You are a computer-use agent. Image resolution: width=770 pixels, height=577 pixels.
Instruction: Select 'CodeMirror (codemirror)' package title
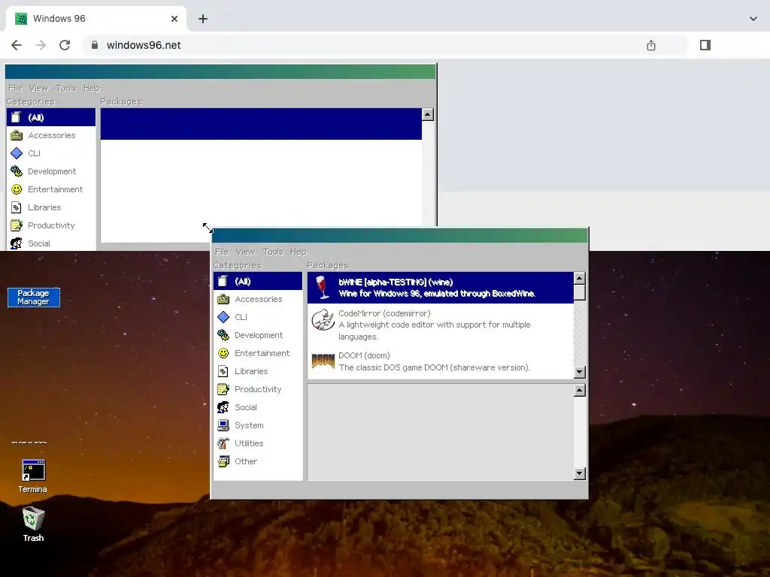coord(384,313)
